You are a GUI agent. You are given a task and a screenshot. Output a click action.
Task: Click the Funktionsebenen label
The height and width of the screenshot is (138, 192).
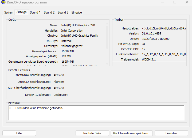coord(128,54)
